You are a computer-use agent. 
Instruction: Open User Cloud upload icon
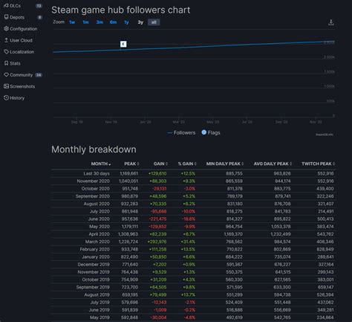[7, 40]
